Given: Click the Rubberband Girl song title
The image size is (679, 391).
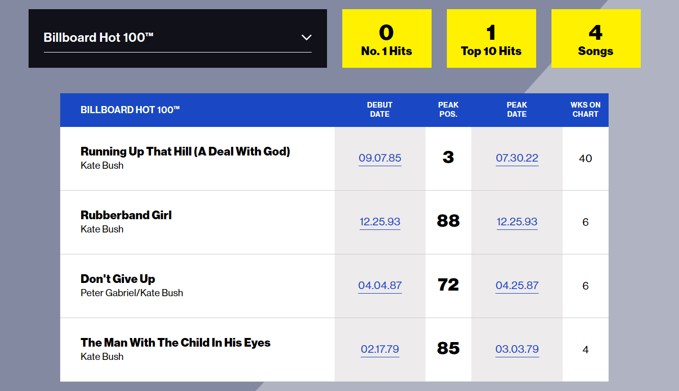Looking at the screenshot, I should point(126,215).
